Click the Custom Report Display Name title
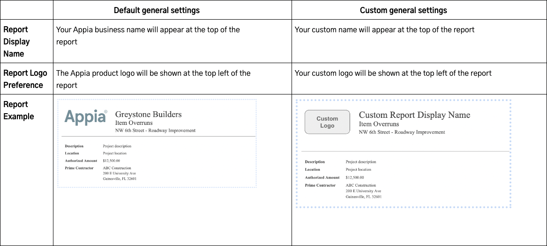The image size is (547, 246). click(x=414, y=115)
